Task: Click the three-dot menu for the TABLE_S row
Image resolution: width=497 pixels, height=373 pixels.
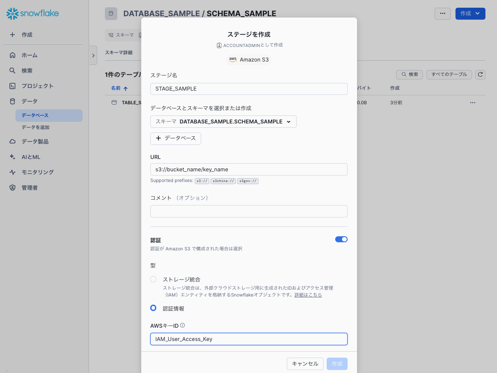Action: click(473, 103)
